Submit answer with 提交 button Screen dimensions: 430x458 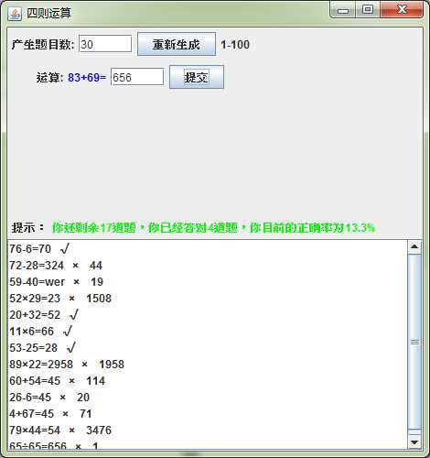pyautogui.click(x=197, y=77)
